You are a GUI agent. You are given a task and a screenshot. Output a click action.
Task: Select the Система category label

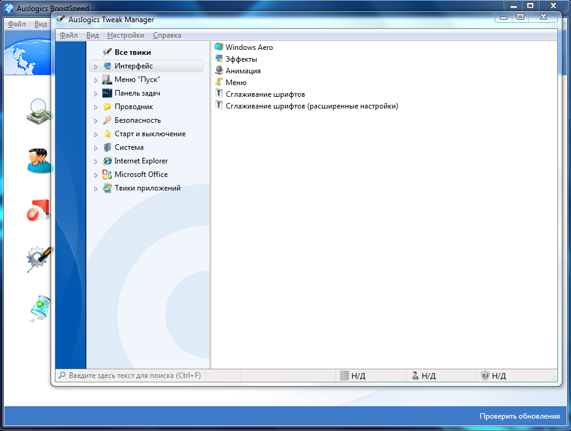tap(129, 147)
